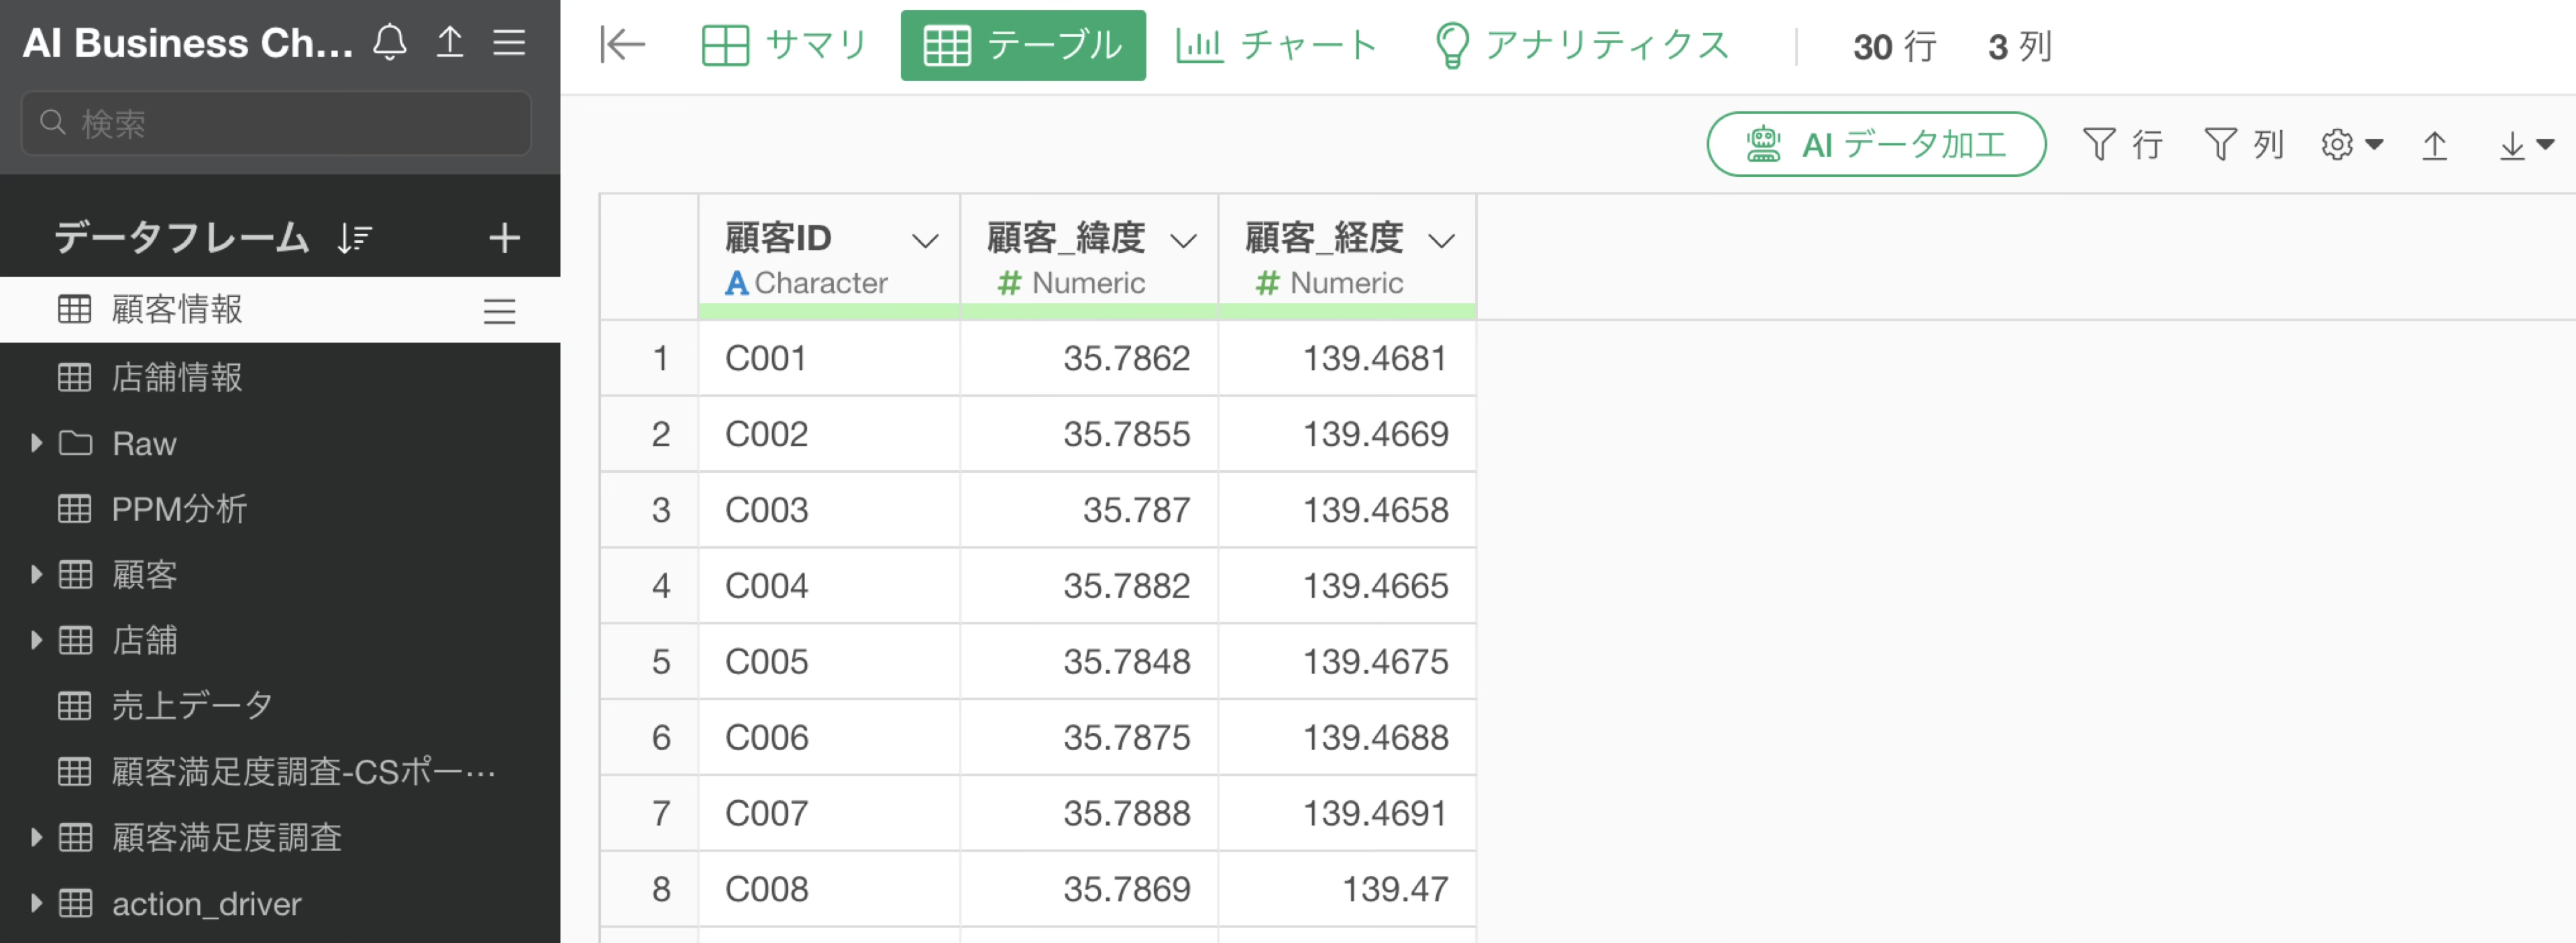This screenshot has height=943, width=2576.
Task: Click the notification bell icon
Action: point(390,43)
